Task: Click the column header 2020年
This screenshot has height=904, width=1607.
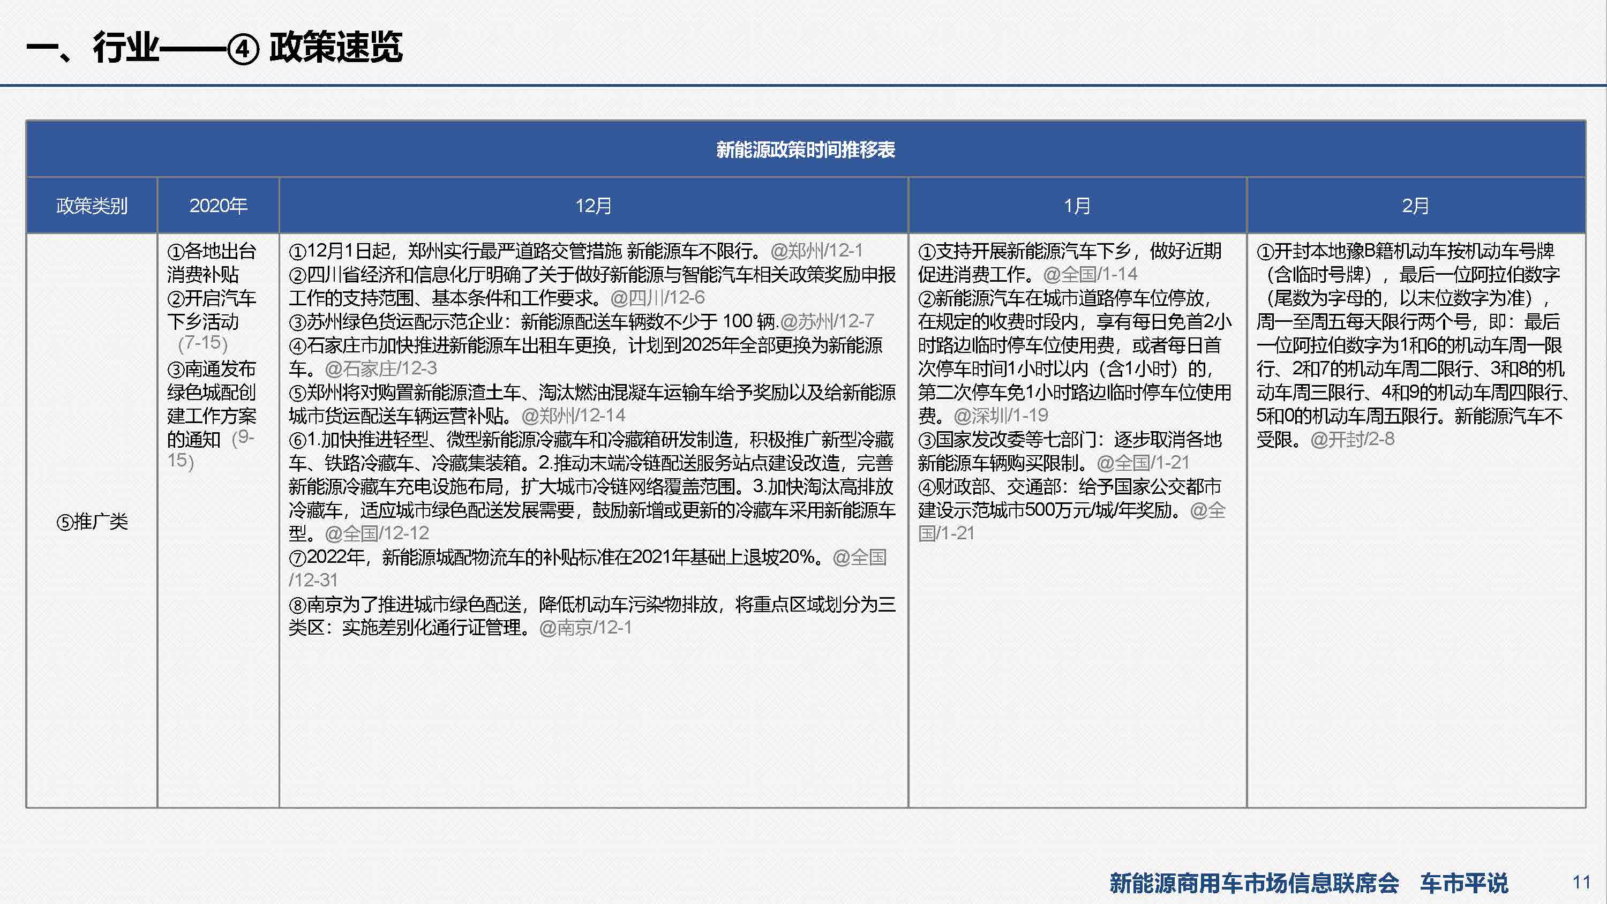Action: point(219,206)
